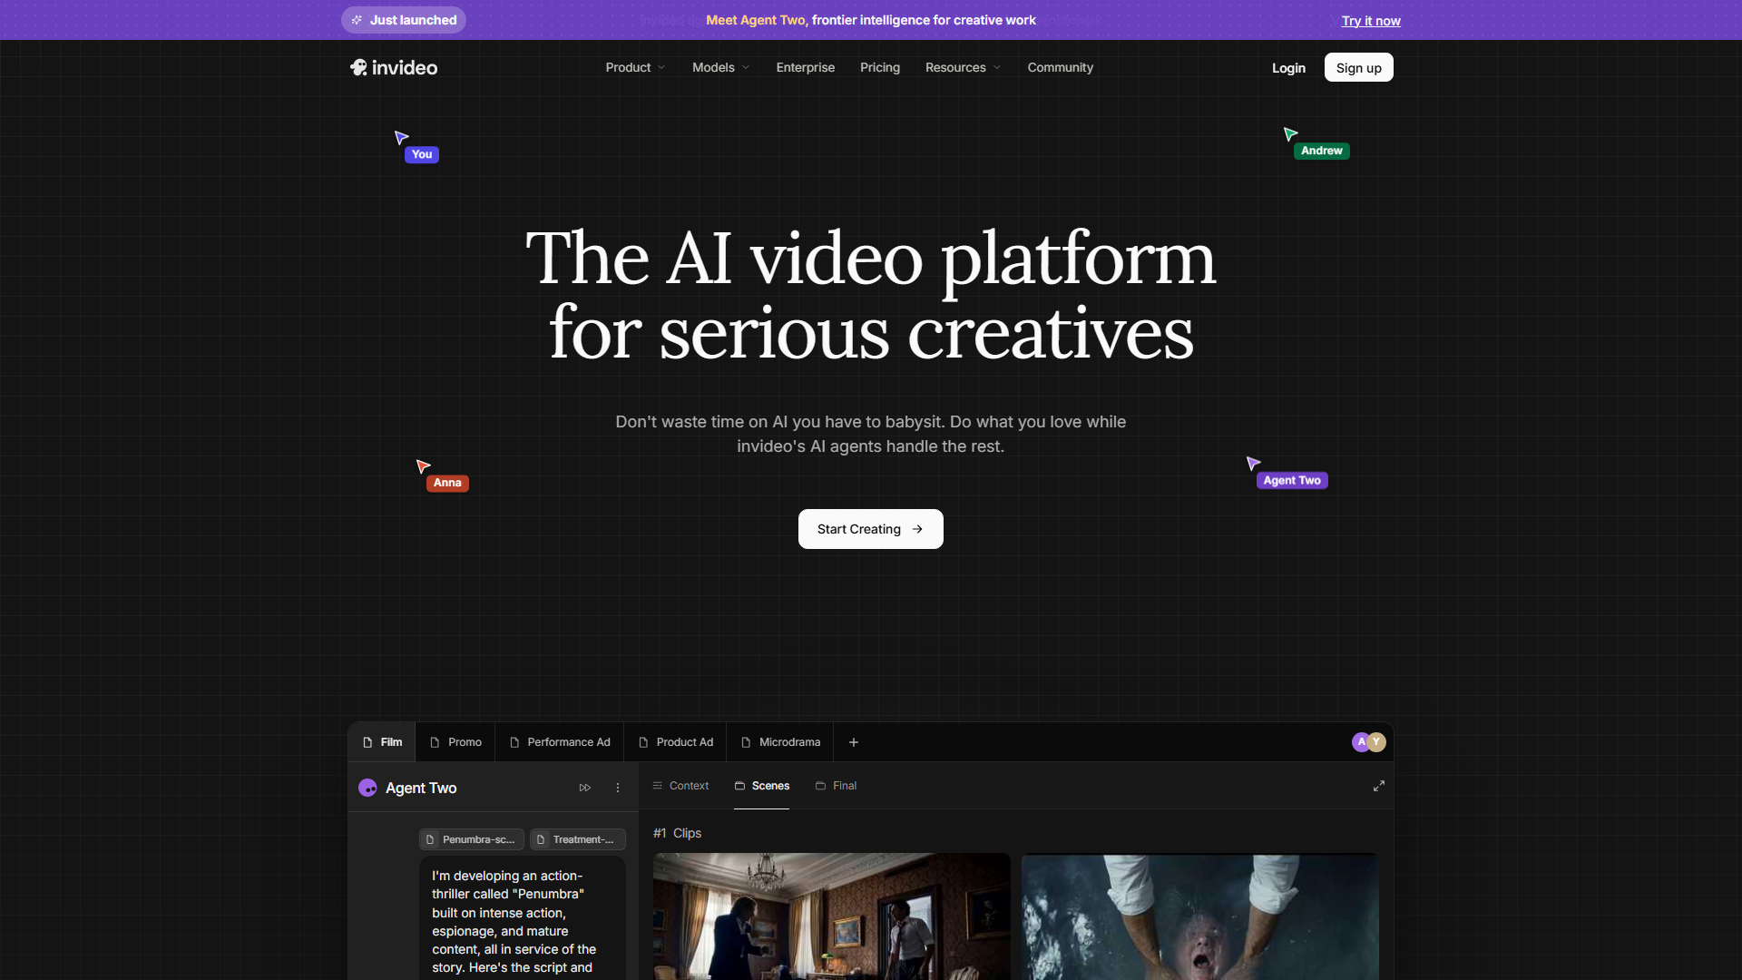Open the Enterprise page
The width and height of the screenshot is (1742, 980).
point(805,67)
